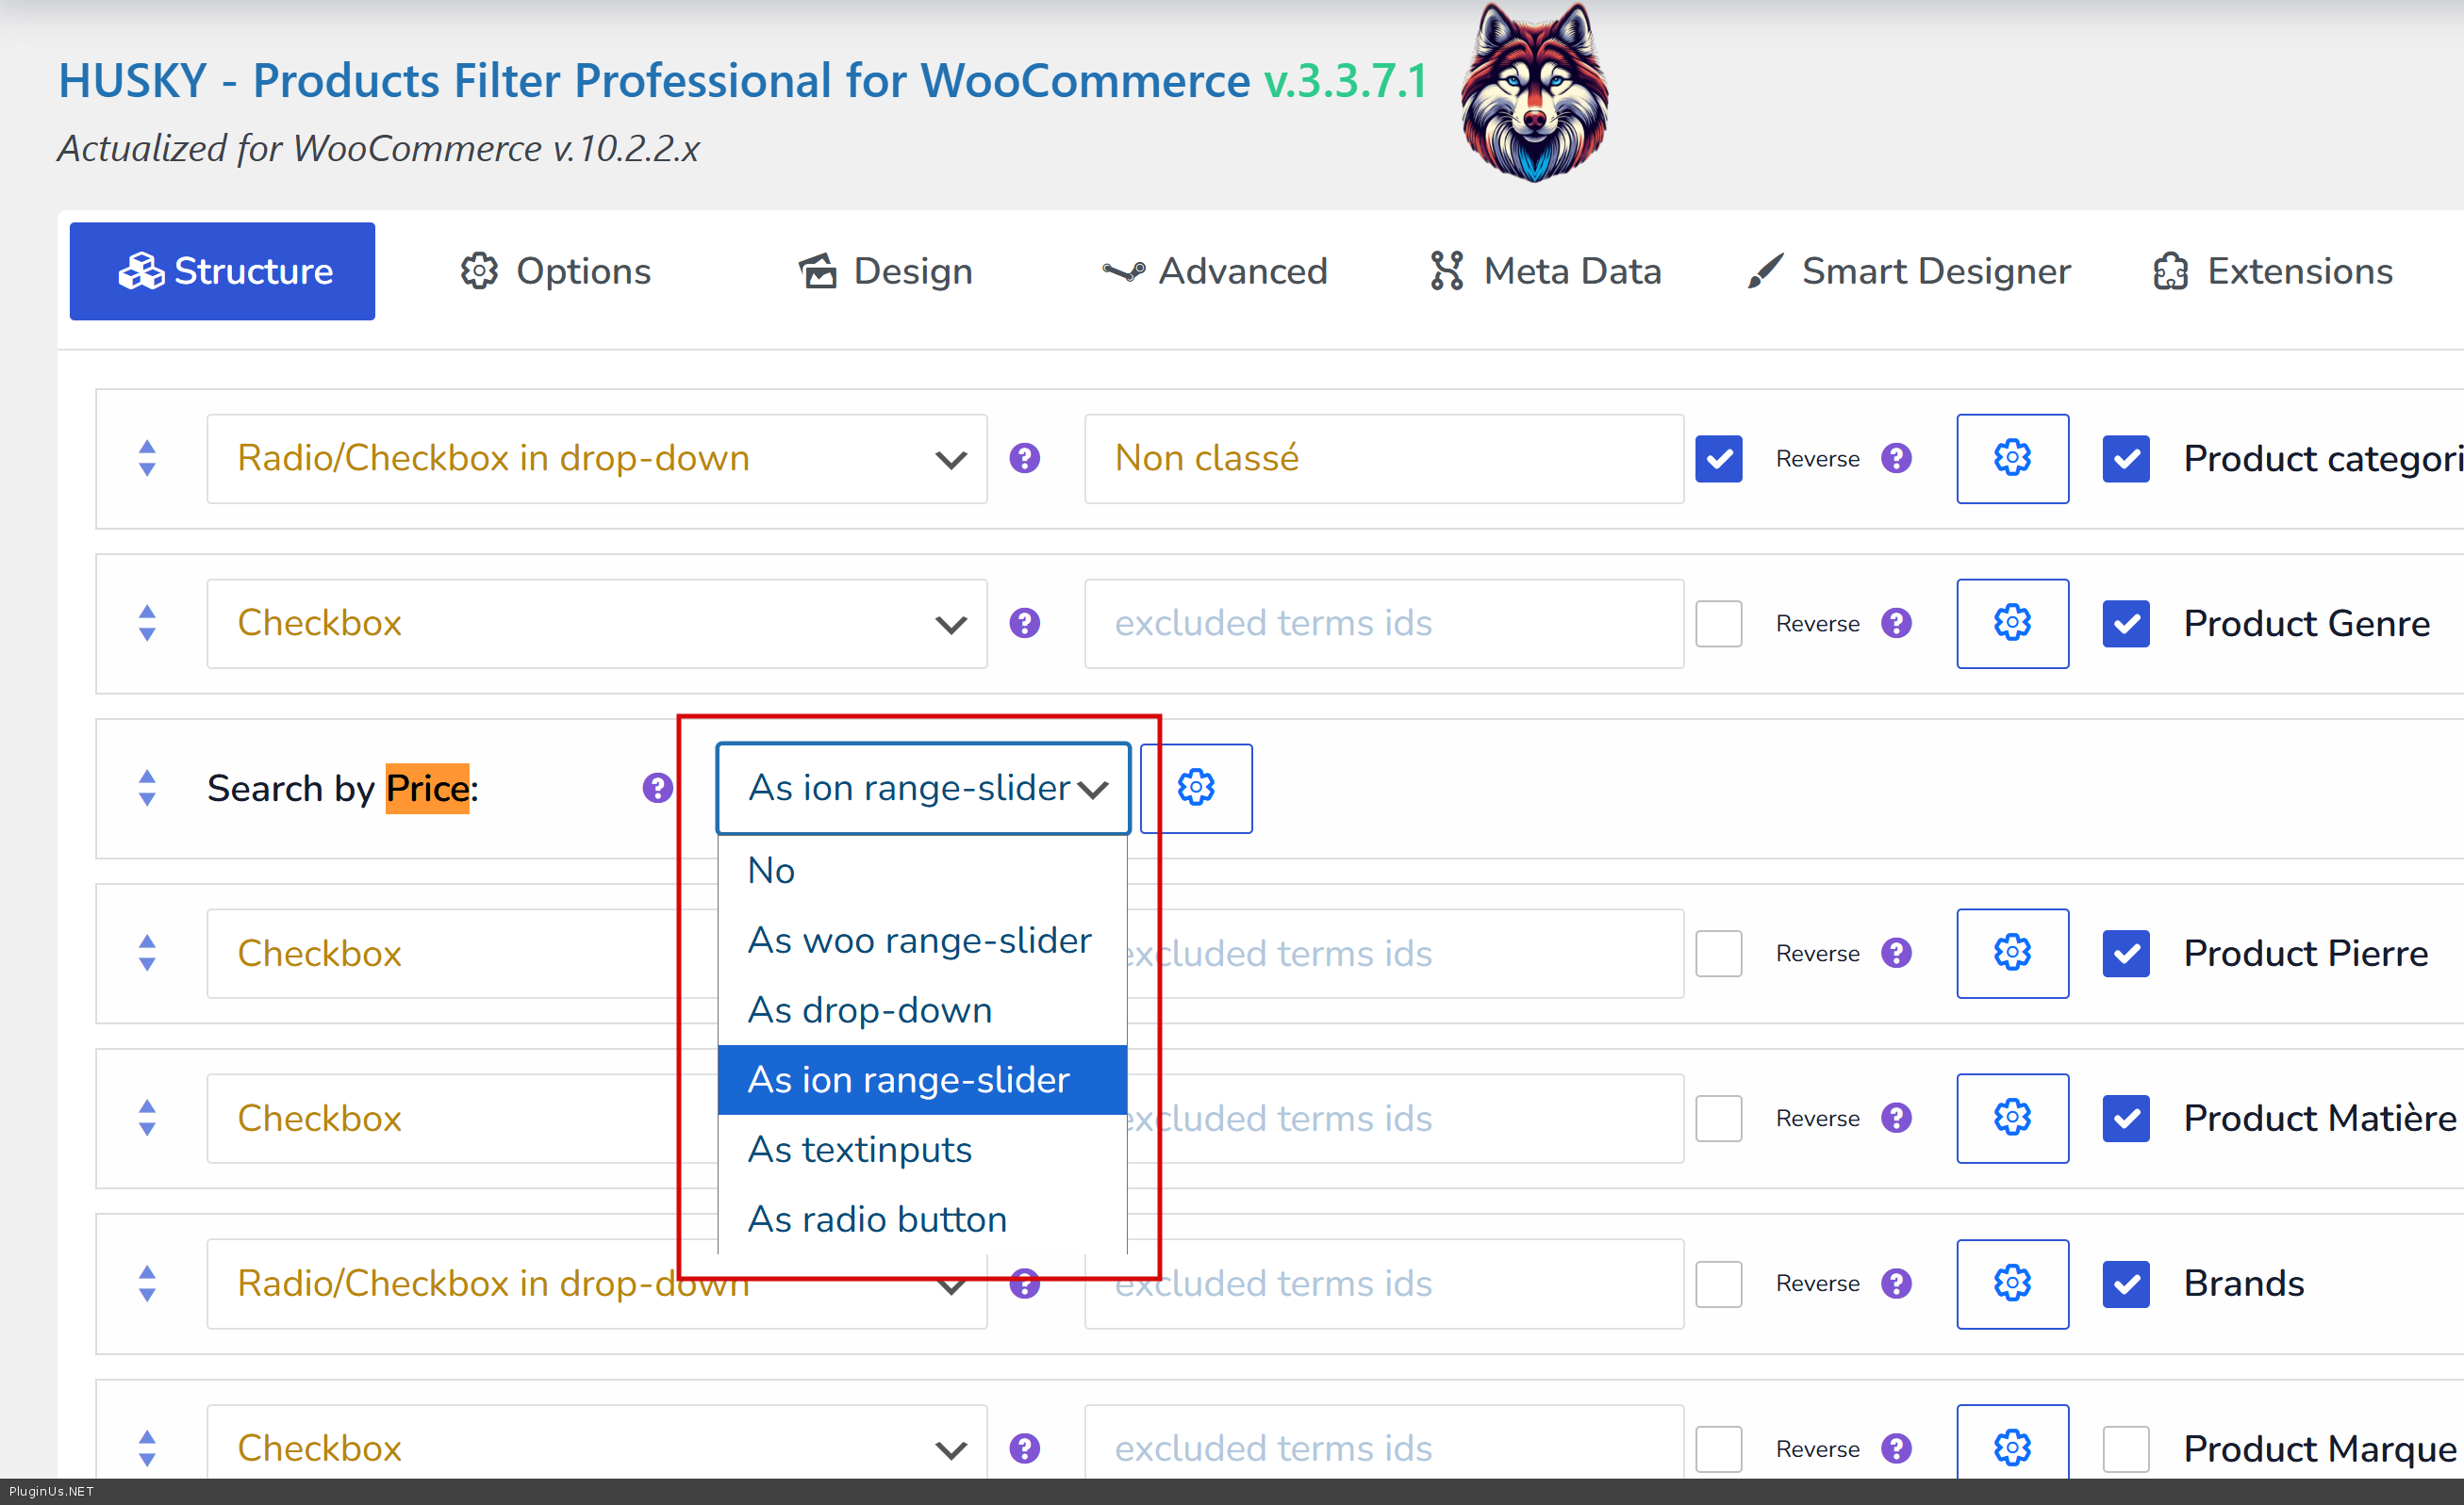The height and width of the screenshot is (1505, 2464).
Task: Click help icon beside Search by Price
Action: click(656, 788)
